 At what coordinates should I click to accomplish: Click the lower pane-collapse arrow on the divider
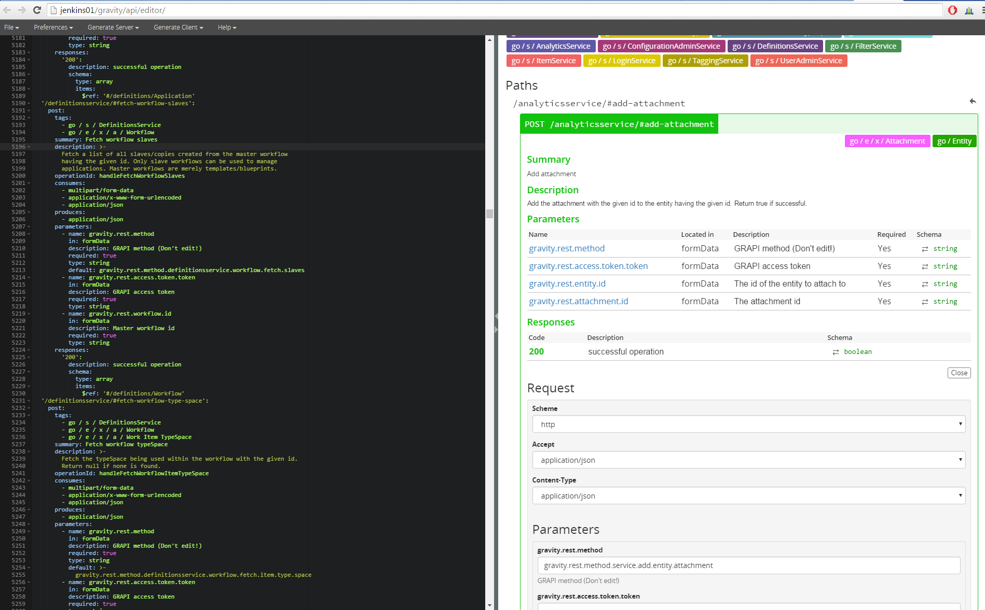pos(496,330)
